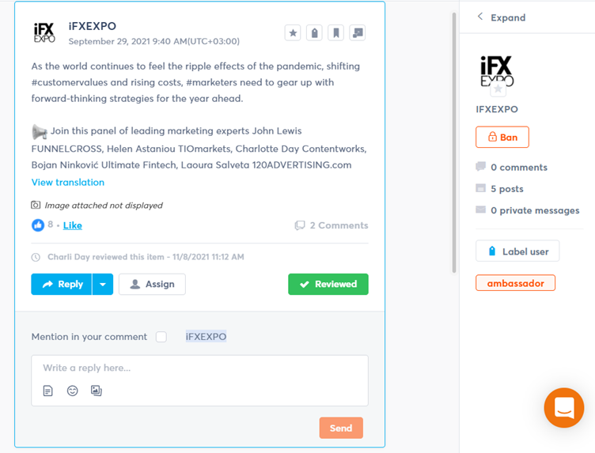Screen dimensions: 595x453
Task: Toggle the Reviewed status button
Action: [328, 284]
